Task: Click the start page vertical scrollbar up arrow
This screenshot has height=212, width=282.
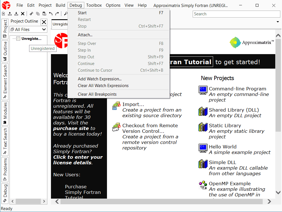Action: (278, 35)
